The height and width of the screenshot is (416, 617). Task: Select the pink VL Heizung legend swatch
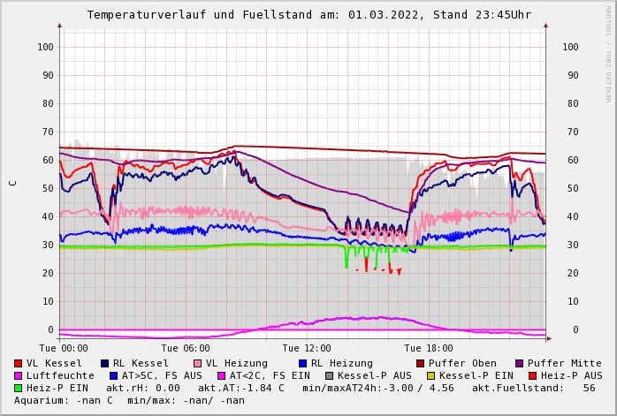[x=197, y=363]
